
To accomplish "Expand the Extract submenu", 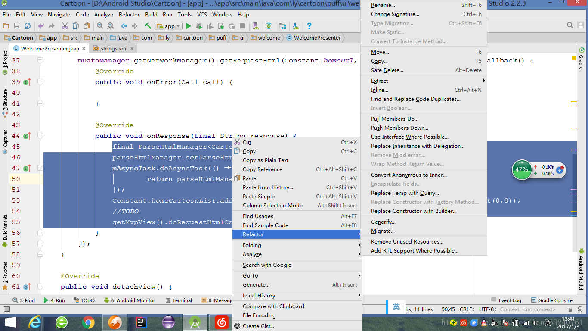I will click(424, 81).
